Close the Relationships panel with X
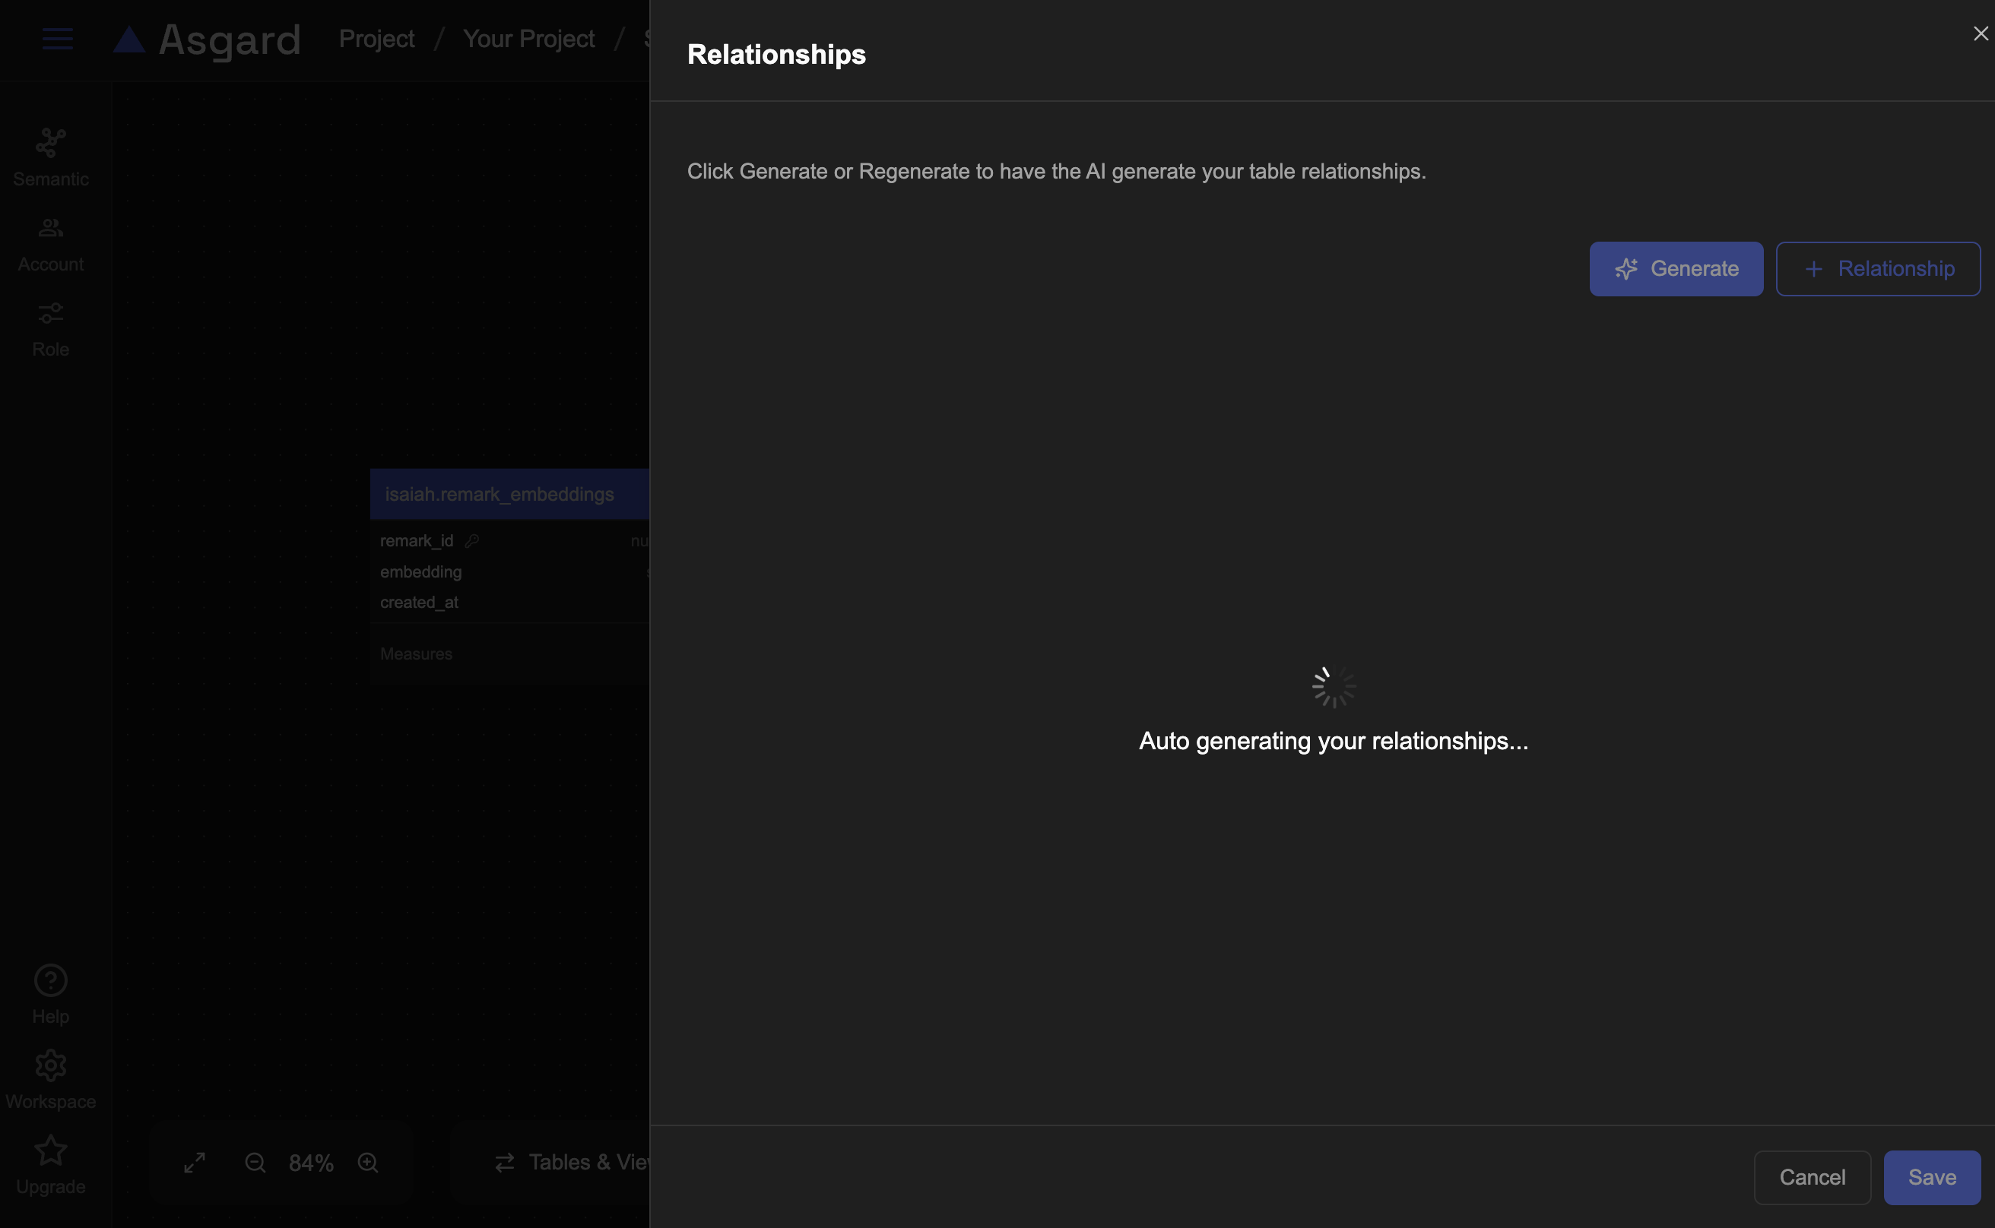The height and width of the screenshot is (1228, 1995). [1981, 33]
